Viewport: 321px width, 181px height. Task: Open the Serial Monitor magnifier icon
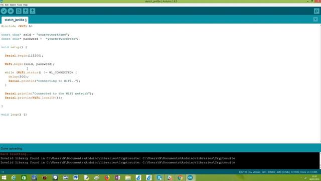pyautogui.click(x=316, y=11)
